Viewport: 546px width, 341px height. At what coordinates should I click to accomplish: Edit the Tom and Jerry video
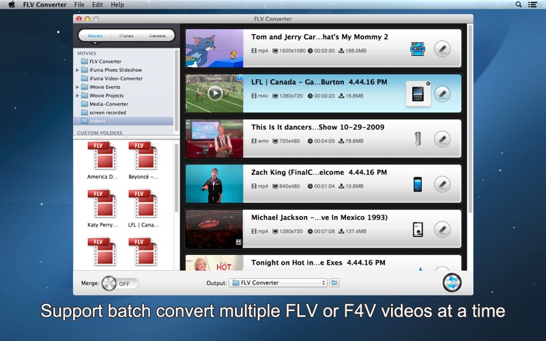(442, 48)
